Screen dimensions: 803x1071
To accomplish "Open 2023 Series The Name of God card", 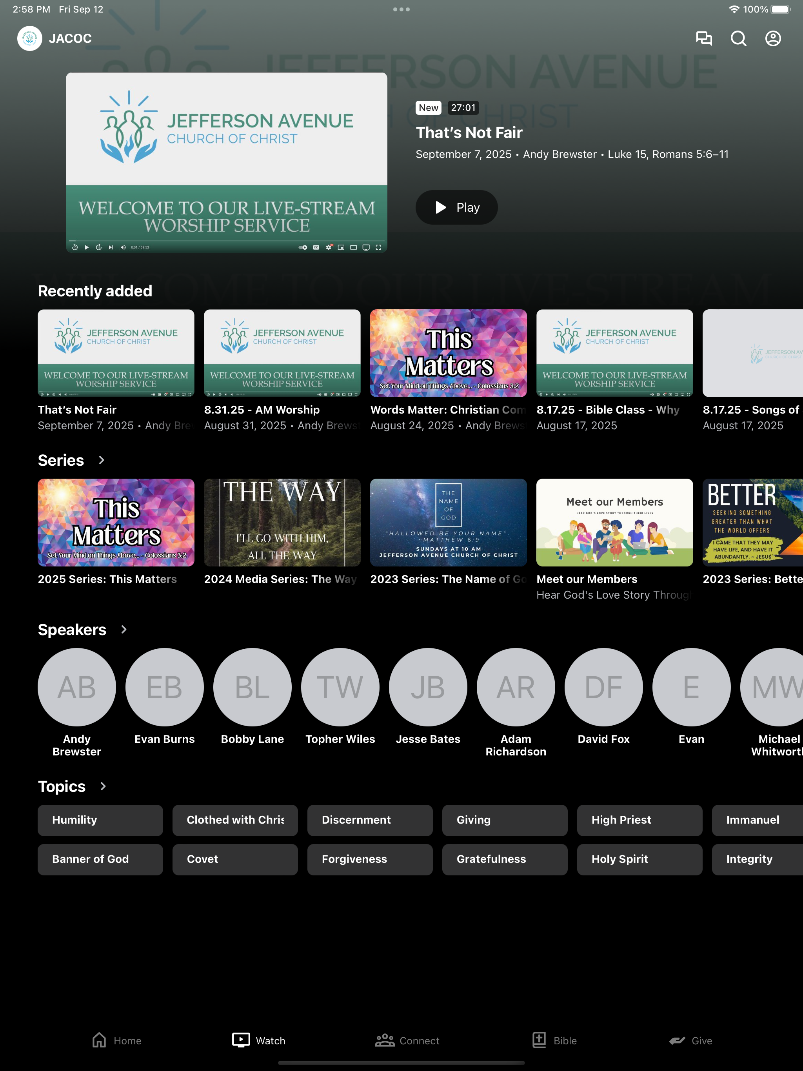I will pos(449,523).
